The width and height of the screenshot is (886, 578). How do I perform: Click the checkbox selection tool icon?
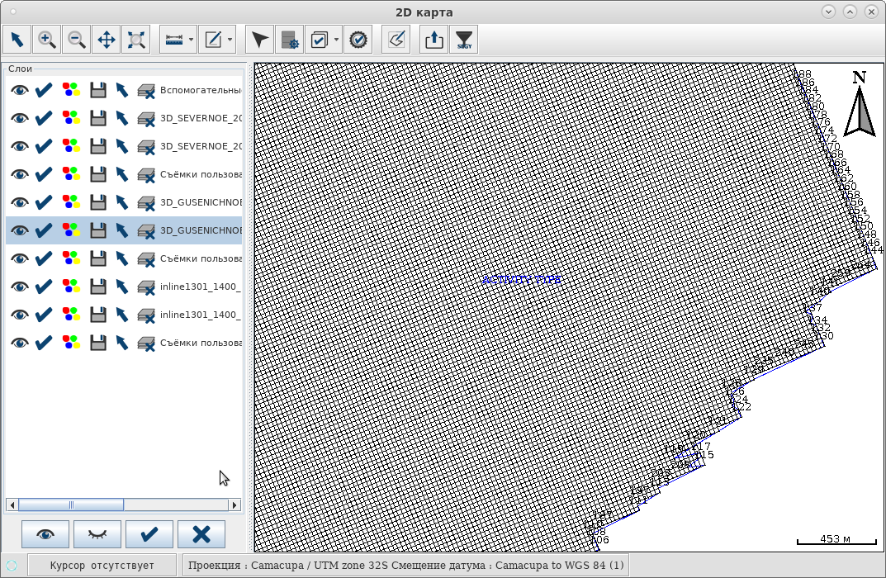click(320, 40)
